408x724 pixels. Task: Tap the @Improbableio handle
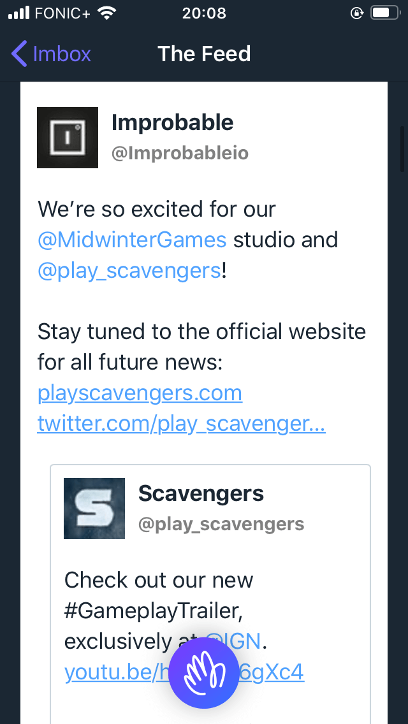click(x=180, y=154)
